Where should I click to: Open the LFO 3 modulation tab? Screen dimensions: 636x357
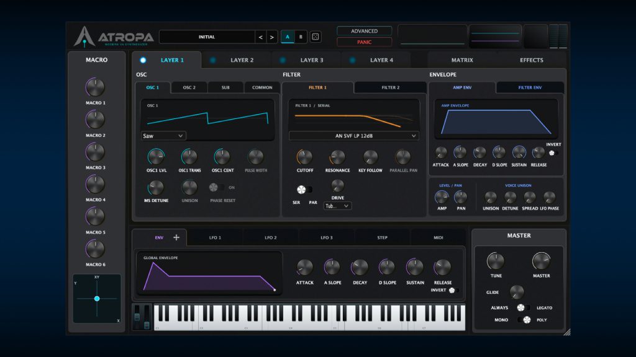tap(327, 237)
